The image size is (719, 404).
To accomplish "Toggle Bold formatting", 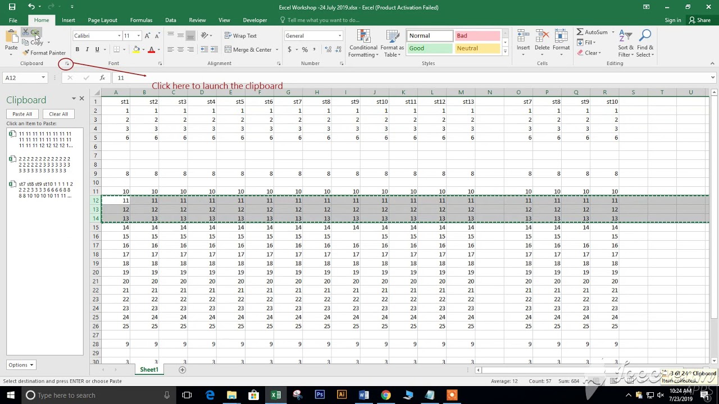I will (77, 49).
